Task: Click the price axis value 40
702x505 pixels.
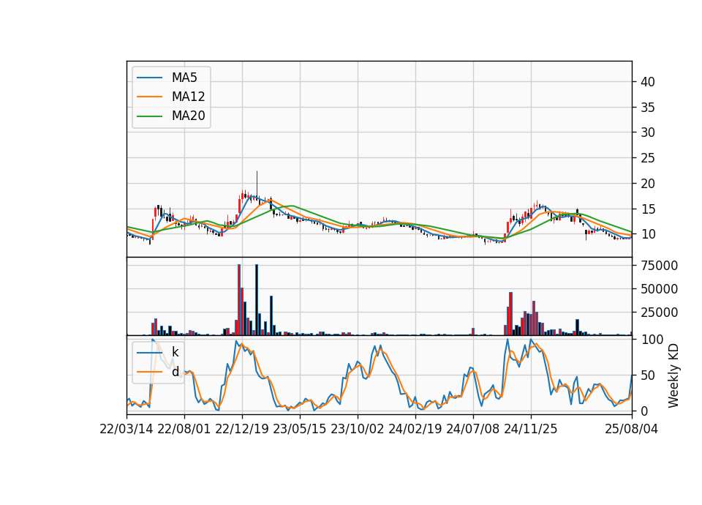Action: [648, 82]
